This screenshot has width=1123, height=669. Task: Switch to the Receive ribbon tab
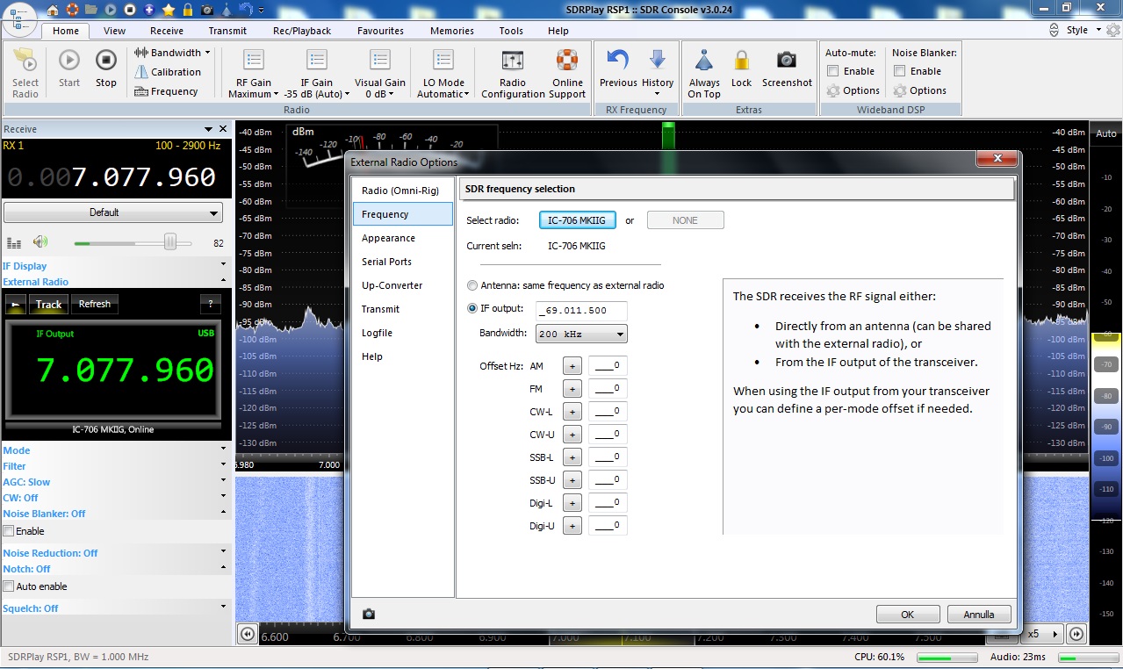(167, 31)
